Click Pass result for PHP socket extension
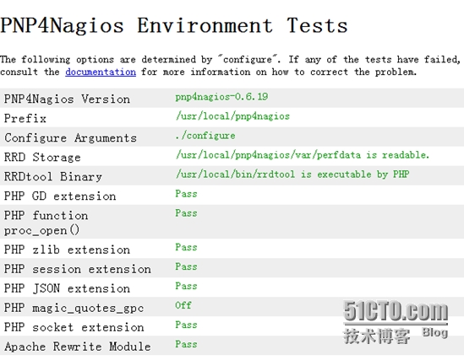The height and width of the screenshot is (360, 464). [x=186, y=325]
